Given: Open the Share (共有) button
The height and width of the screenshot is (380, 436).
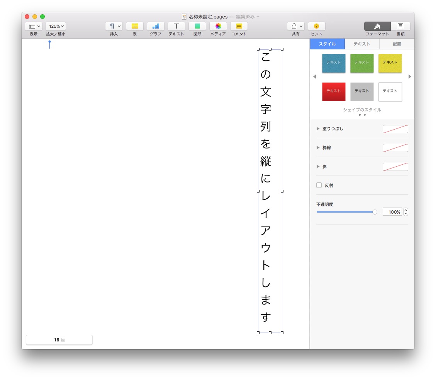Looking at the screenshot, I should 295,26.
